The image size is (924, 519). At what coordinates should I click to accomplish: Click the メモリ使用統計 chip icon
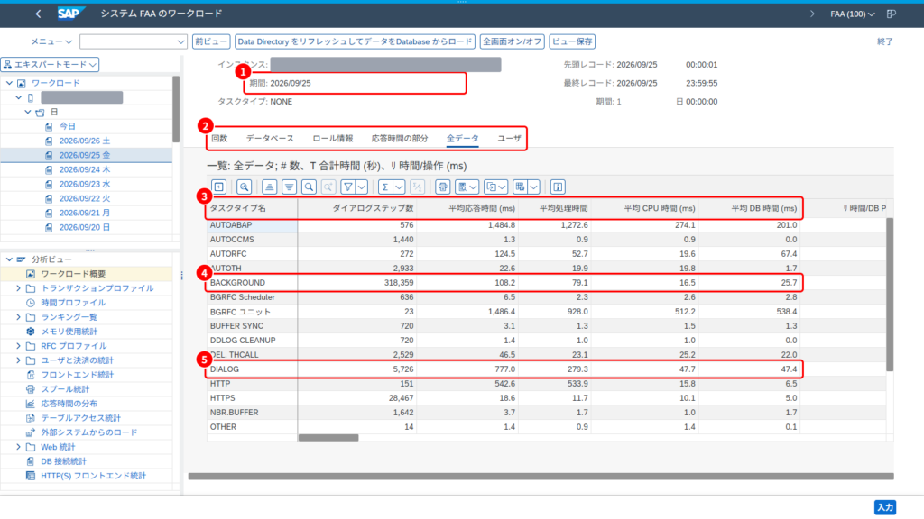(x=31, y=332)
